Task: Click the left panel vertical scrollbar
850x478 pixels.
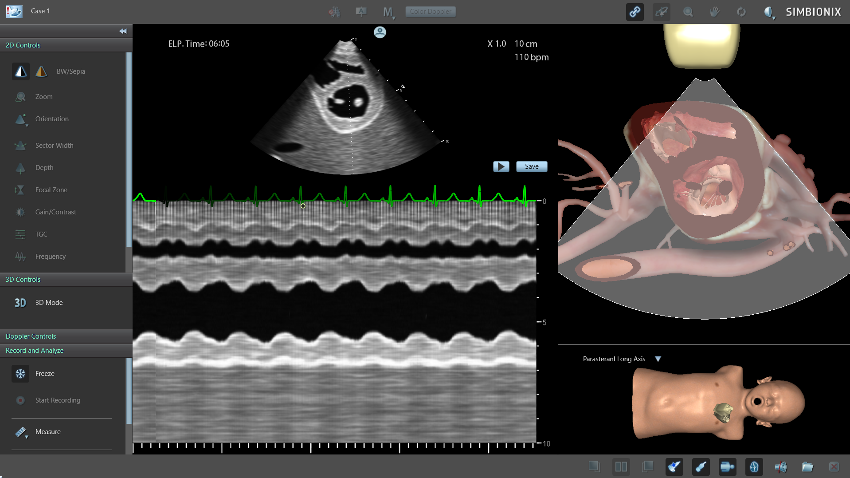Action: click(129, 150)
